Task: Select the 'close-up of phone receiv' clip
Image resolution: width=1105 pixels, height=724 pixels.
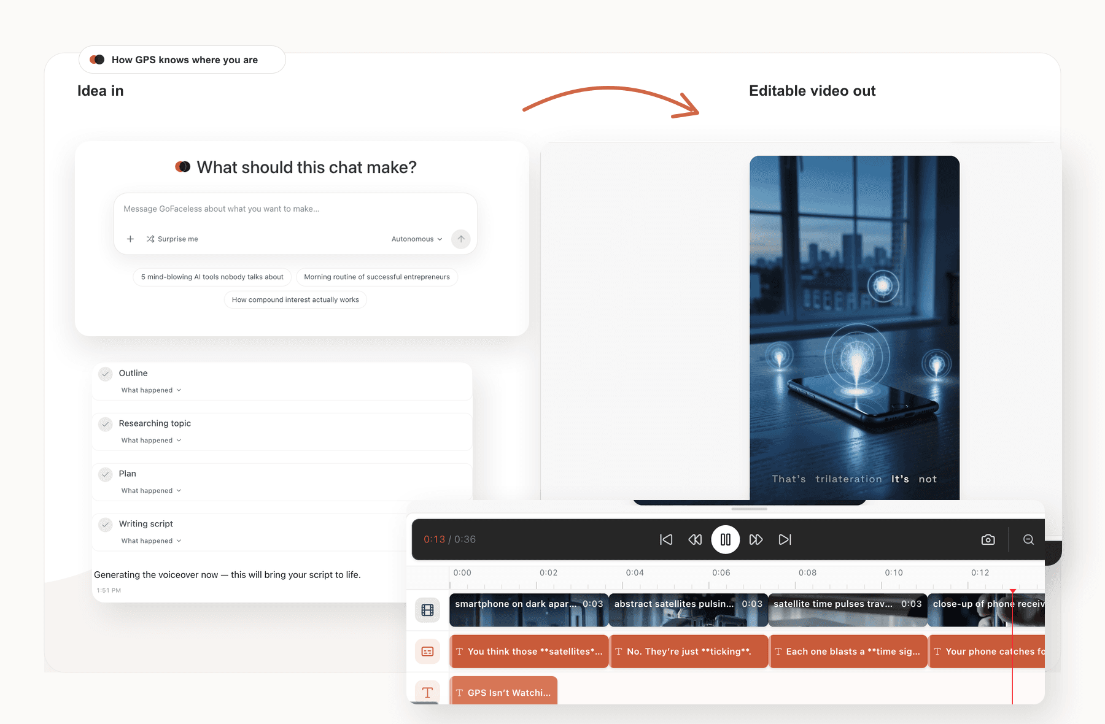Action: click(986, 610)
